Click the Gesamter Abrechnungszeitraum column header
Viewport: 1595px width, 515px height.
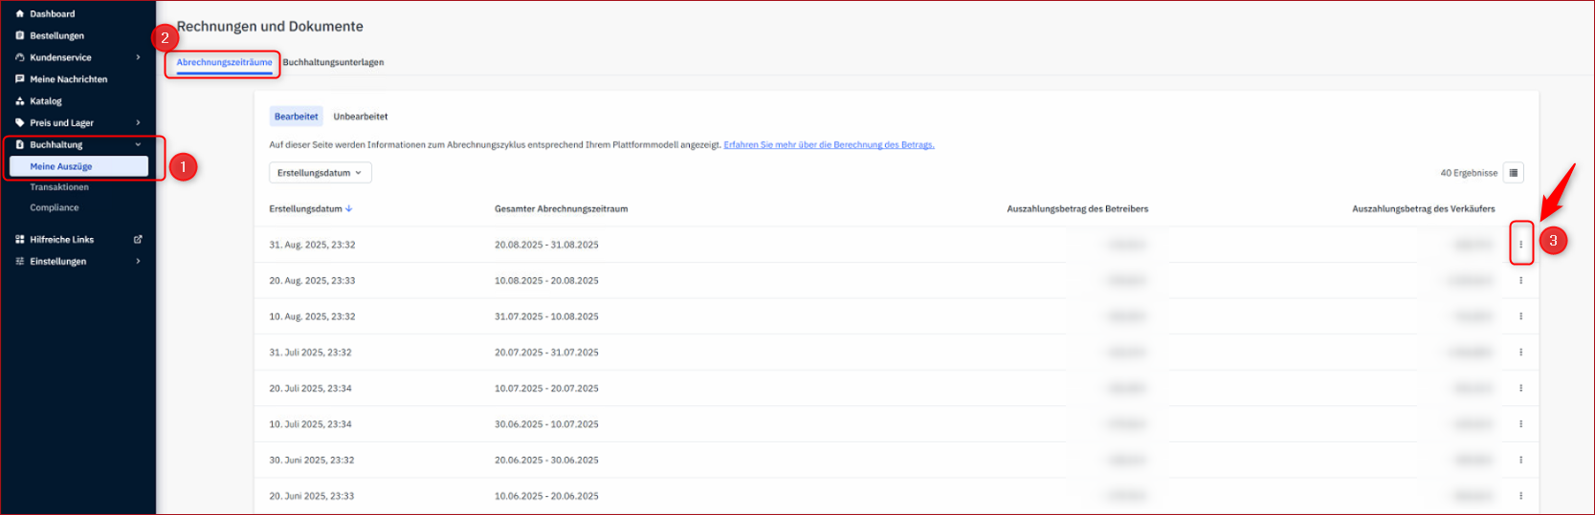562,209
